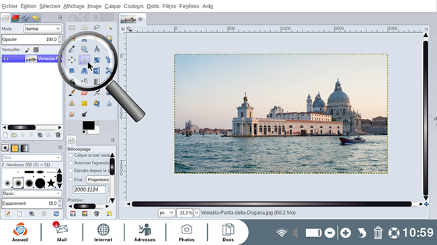Switch to the Patterns tab

coord(15,148)
